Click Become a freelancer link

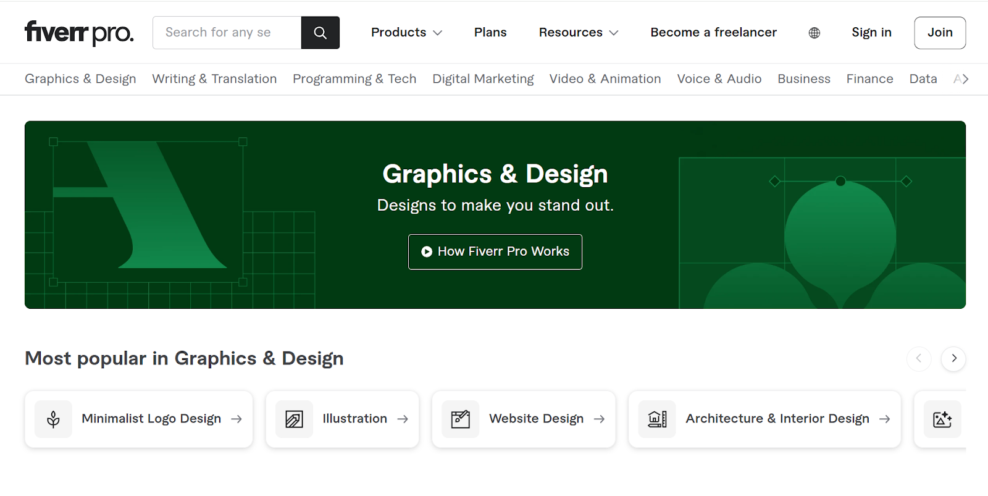(713, 33)
